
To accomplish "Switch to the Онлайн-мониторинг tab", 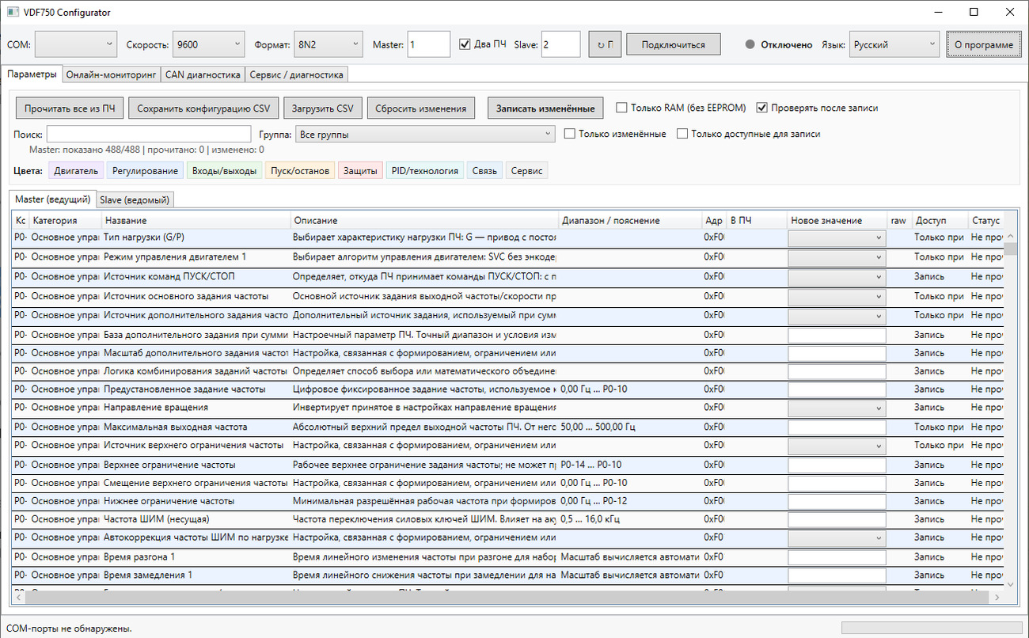I will [111, 75].
